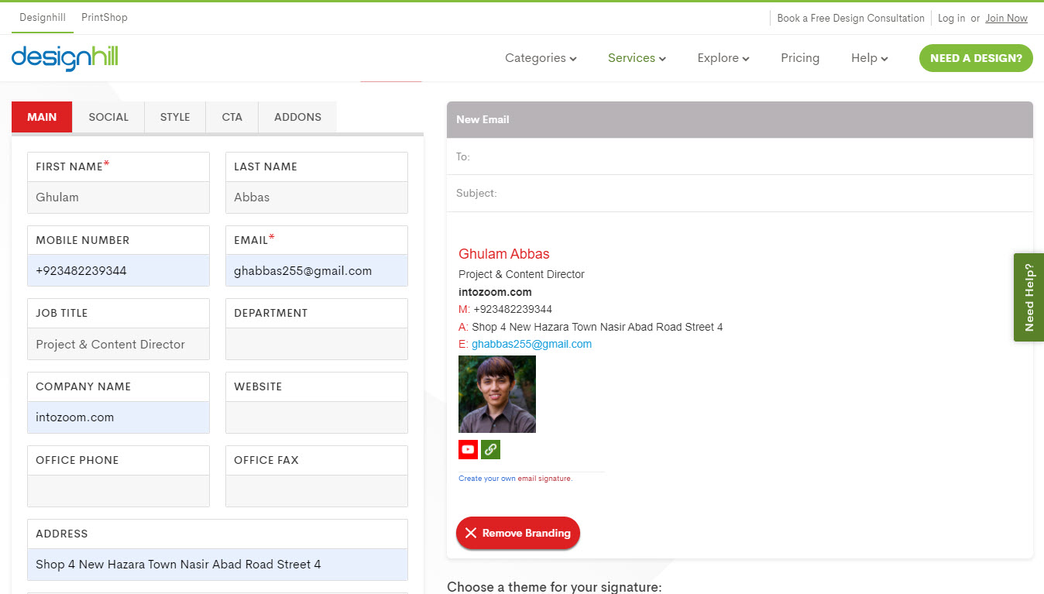Screen dimensions: 1044x594
Task: Click the empty Website field
Action: [x=317, y=417]
